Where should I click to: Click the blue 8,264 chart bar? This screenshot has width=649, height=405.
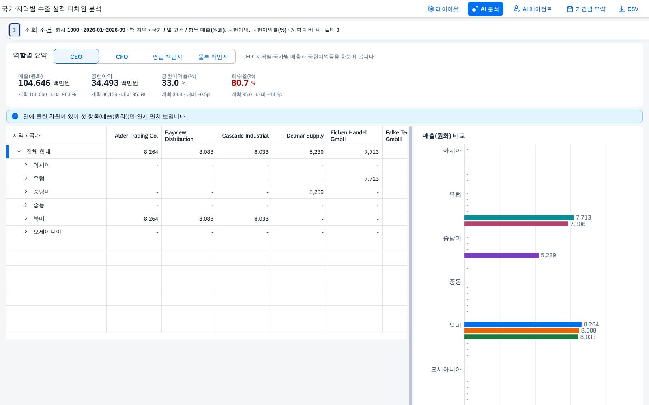coord(523,324)
